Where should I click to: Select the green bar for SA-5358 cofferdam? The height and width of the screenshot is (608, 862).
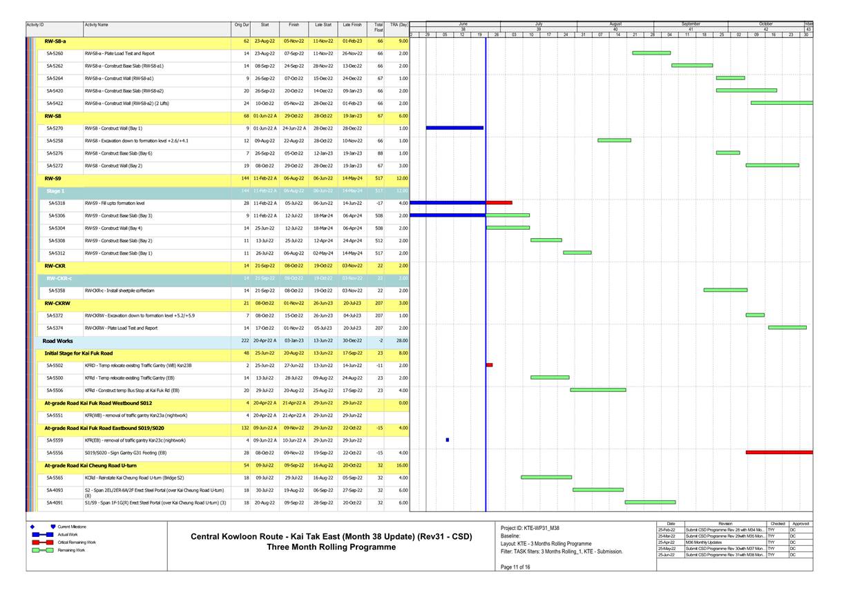725,290
